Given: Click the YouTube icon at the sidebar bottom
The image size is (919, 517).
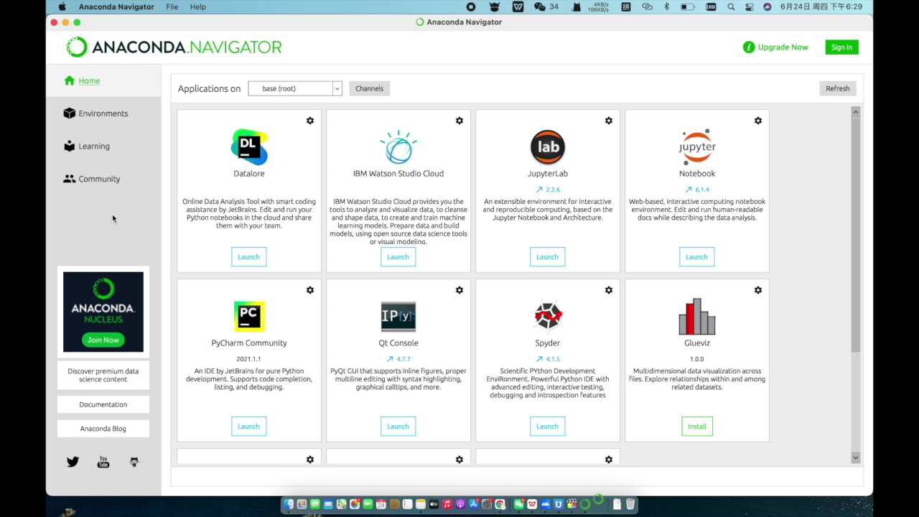Looking at the screenshot, I should tap(103, 462).
